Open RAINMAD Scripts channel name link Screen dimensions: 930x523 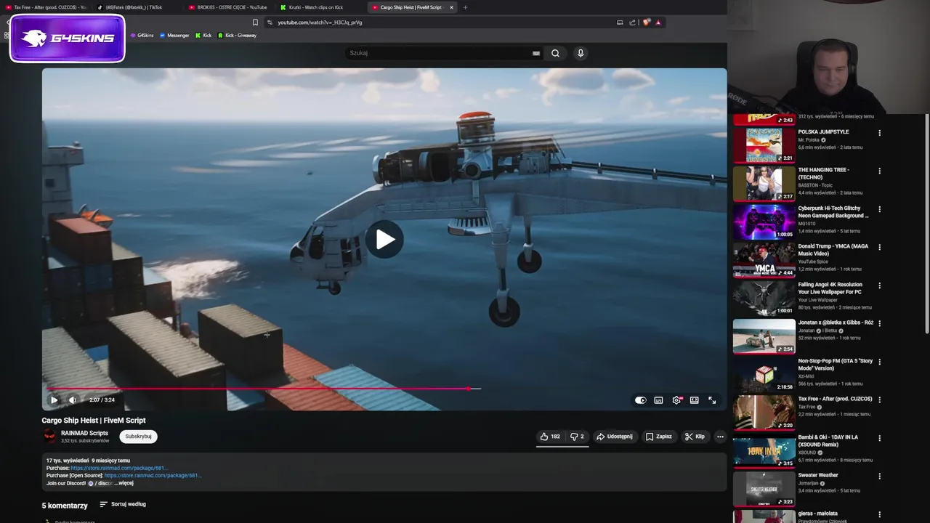point(84,433)
